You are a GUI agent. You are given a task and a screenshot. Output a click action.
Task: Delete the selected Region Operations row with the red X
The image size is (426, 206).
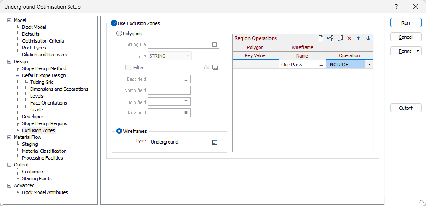click(349, 38)
